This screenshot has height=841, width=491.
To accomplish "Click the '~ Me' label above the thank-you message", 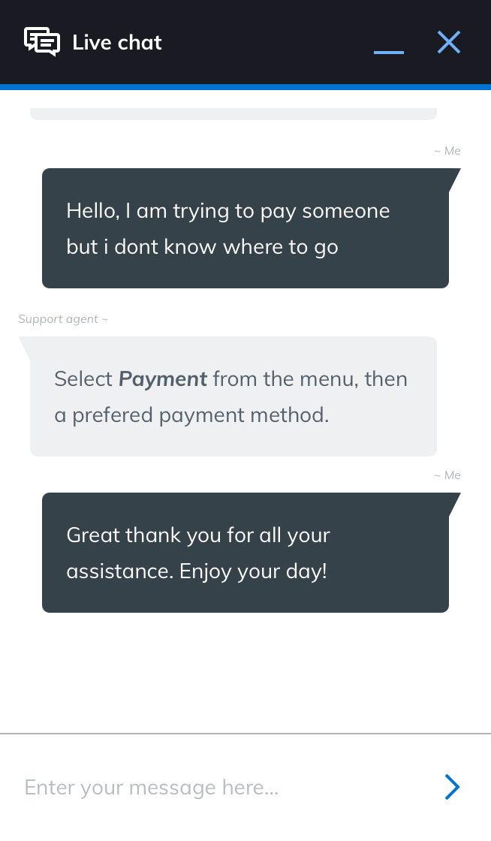I will 447,475.
